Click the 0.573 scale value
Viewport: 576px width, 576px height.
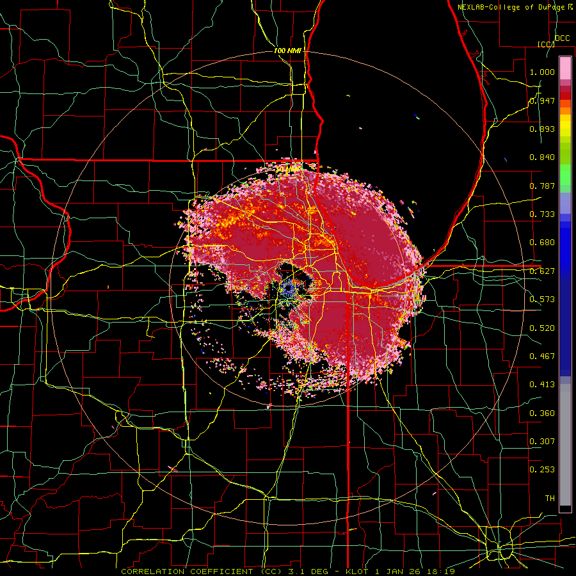[x=542, y=300]
